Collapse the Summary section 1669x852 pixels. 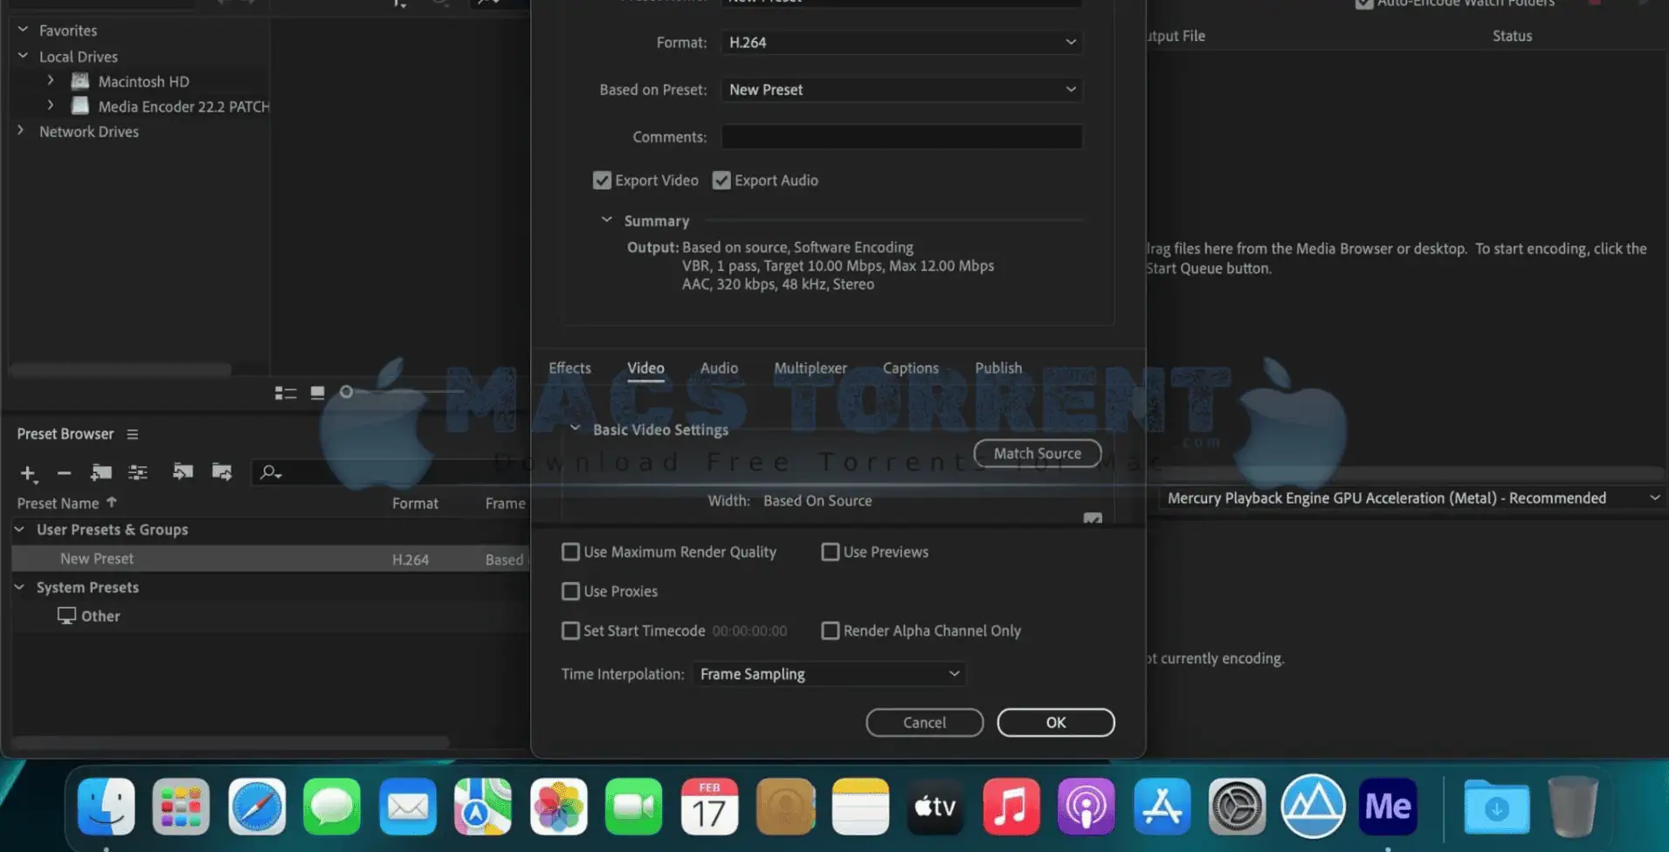click(606, 220)
